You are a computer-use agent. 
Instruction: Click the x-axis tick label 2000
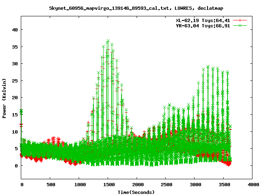138,185
